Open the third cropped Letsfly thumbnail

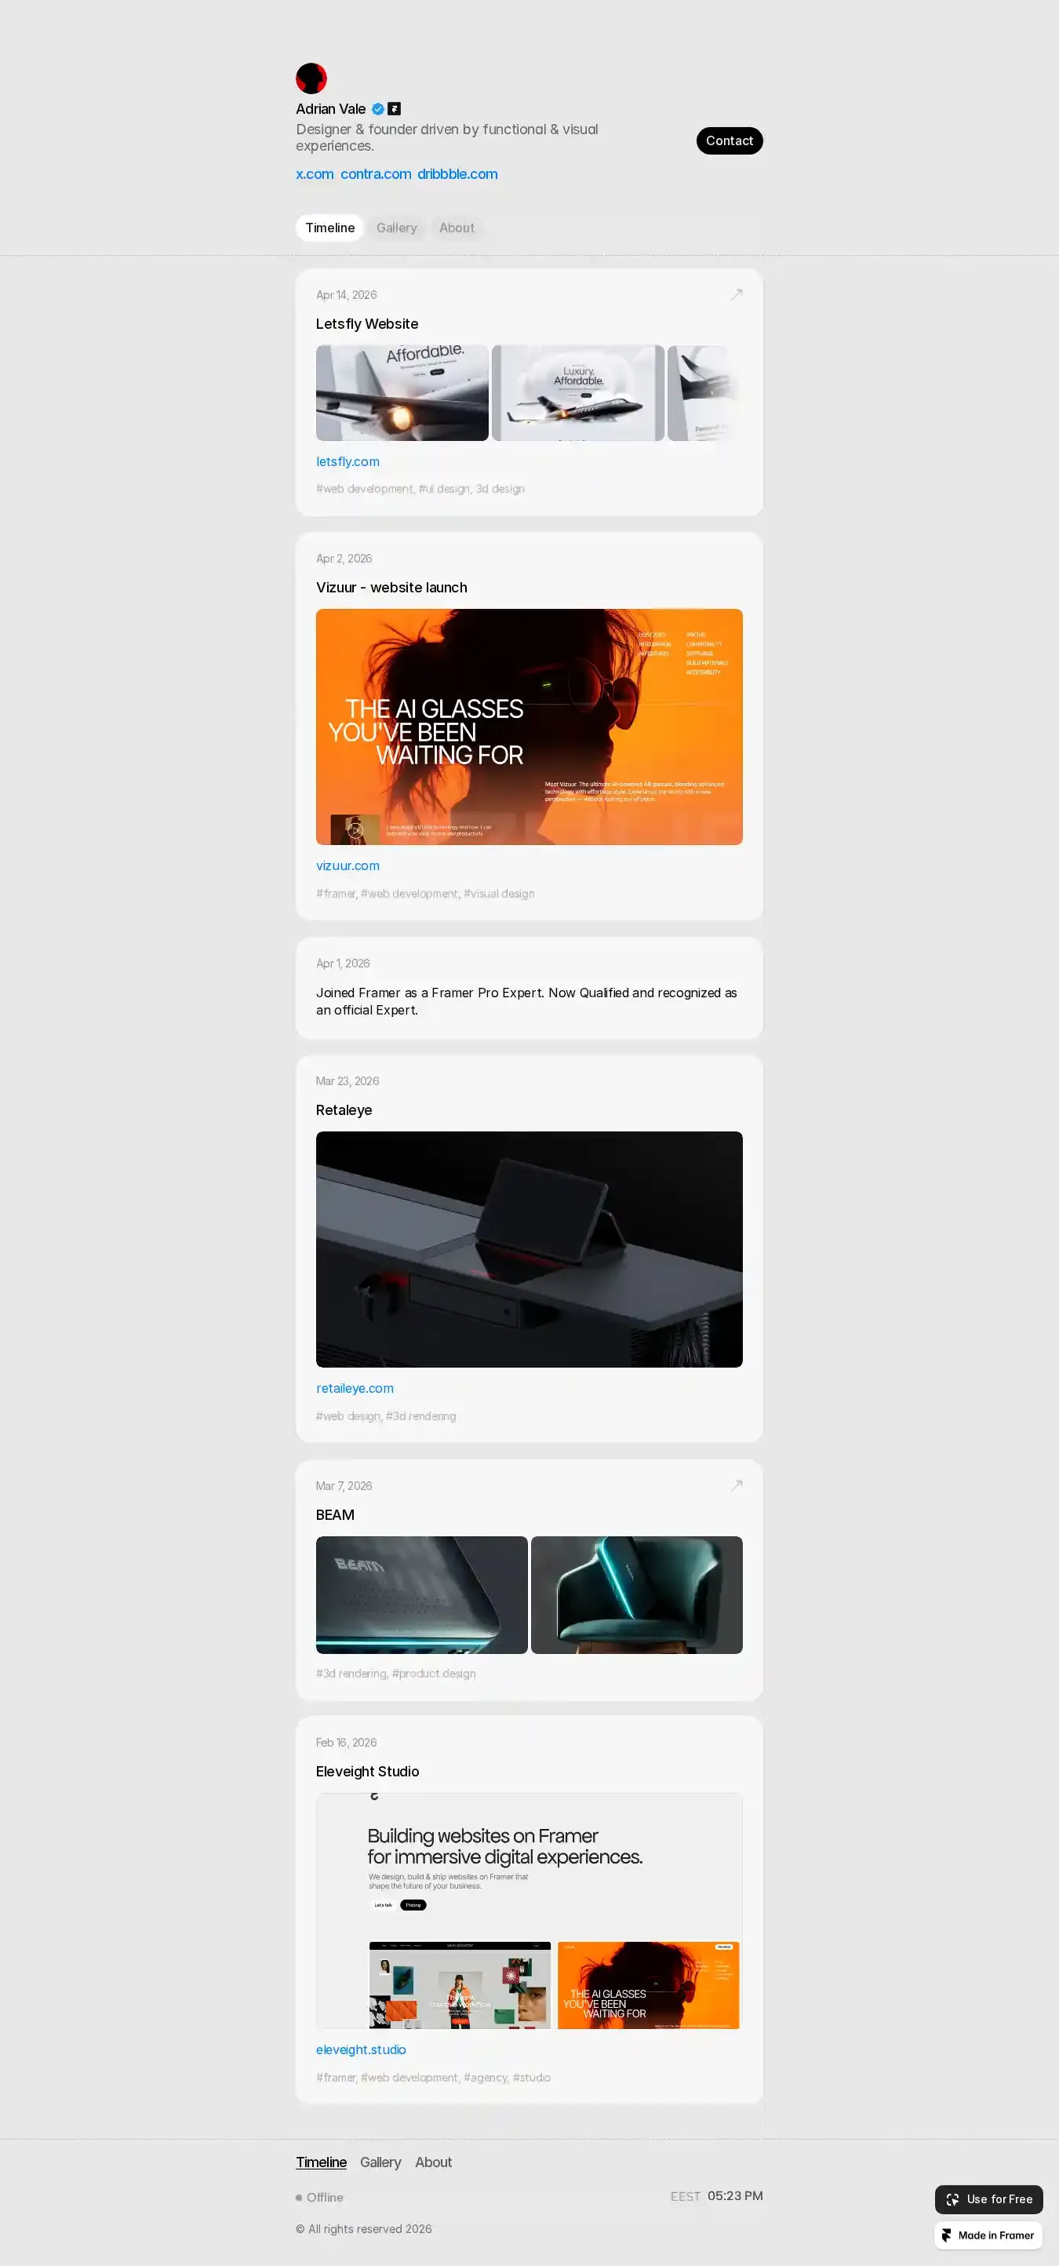pyautogui.click(x=704, y=392)
